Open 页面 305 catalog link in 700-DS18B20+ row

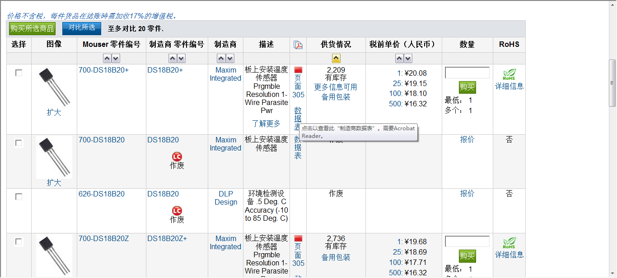298,87
